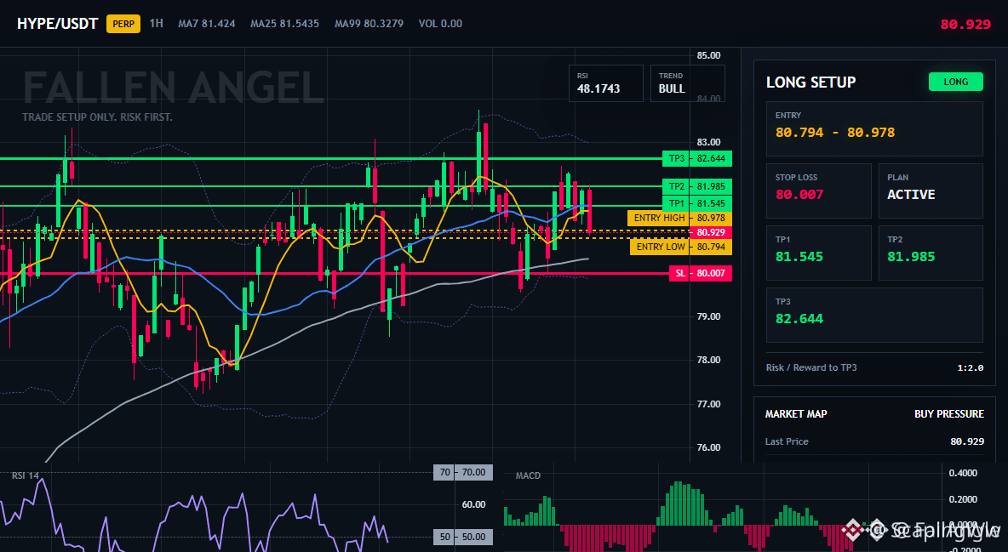Select the 1H timeframe label
The height and width of the screenshot is (552, 1008).
(156, 23)
